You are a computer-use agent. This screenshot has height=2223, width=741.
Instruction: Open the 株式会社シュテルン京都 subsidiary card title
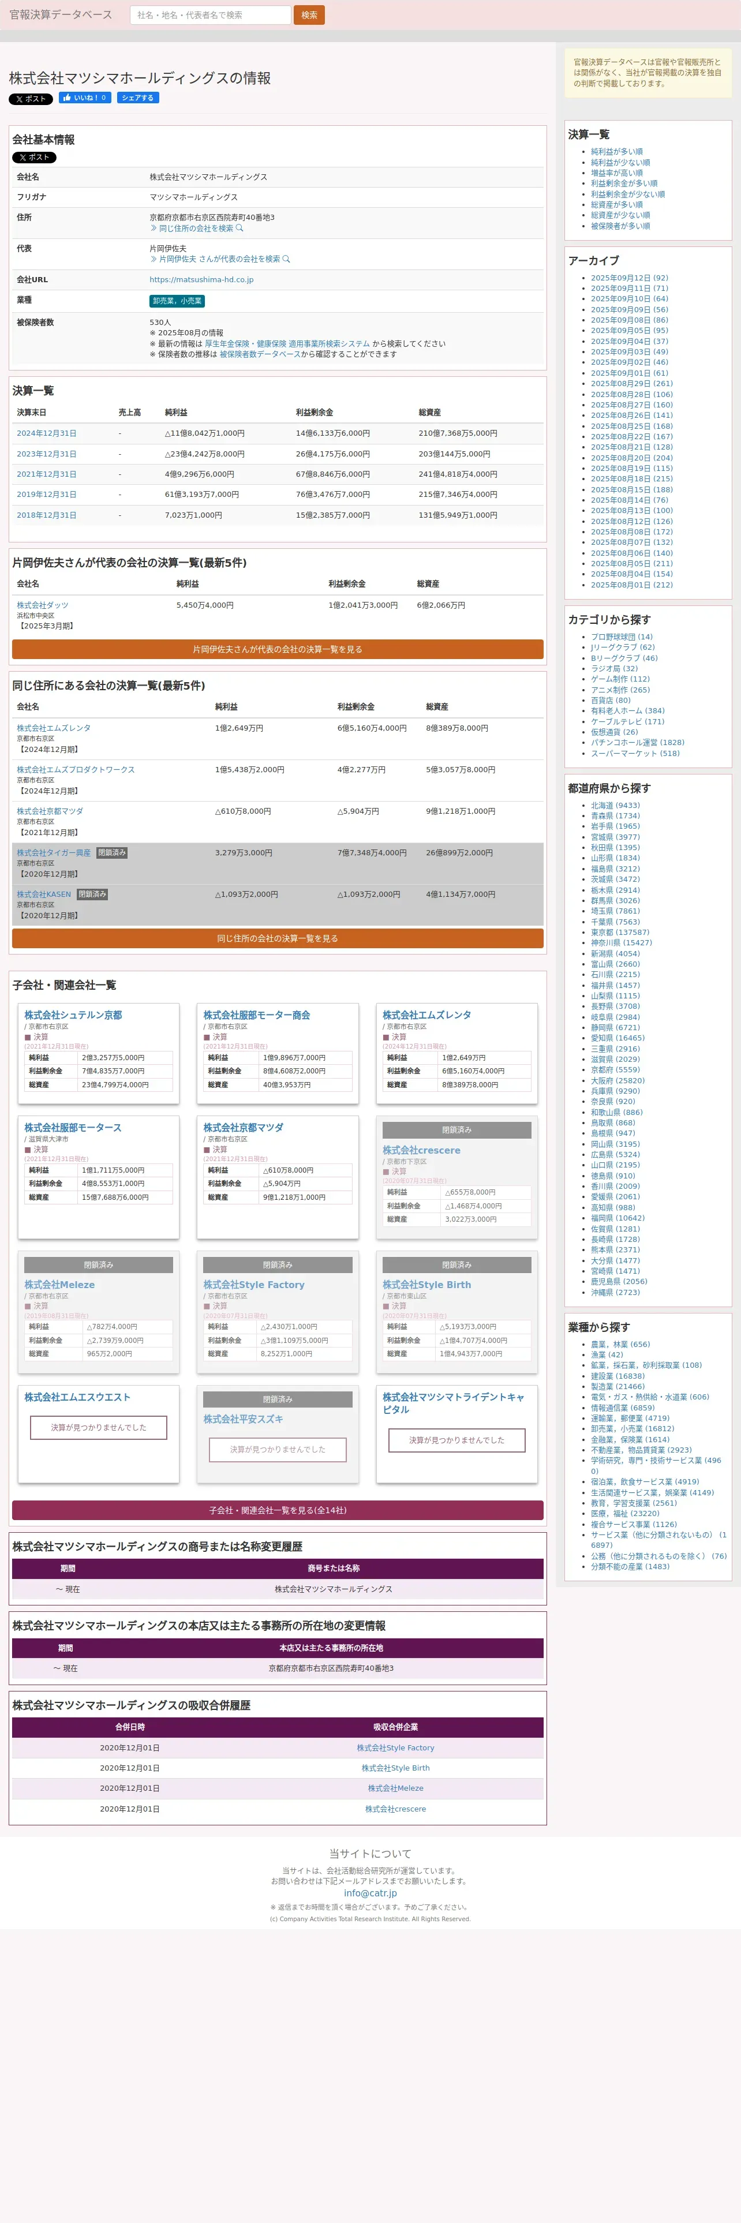tap(73, 1016)
